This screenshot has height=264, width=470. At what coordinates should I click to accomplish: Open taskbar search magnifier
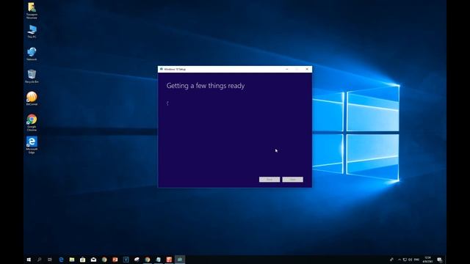tap(39, 260)
